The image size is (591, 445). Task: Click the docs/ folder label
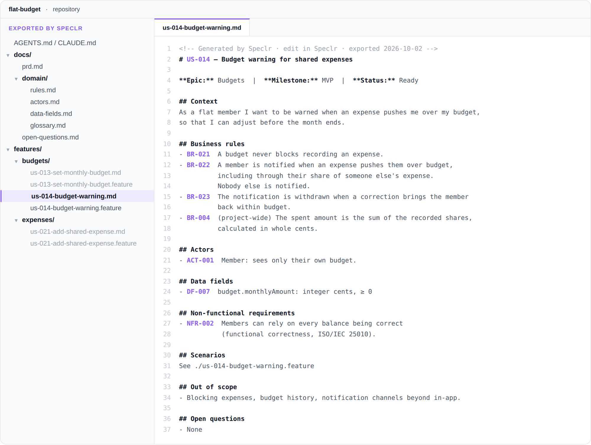(x=22, y=55)
